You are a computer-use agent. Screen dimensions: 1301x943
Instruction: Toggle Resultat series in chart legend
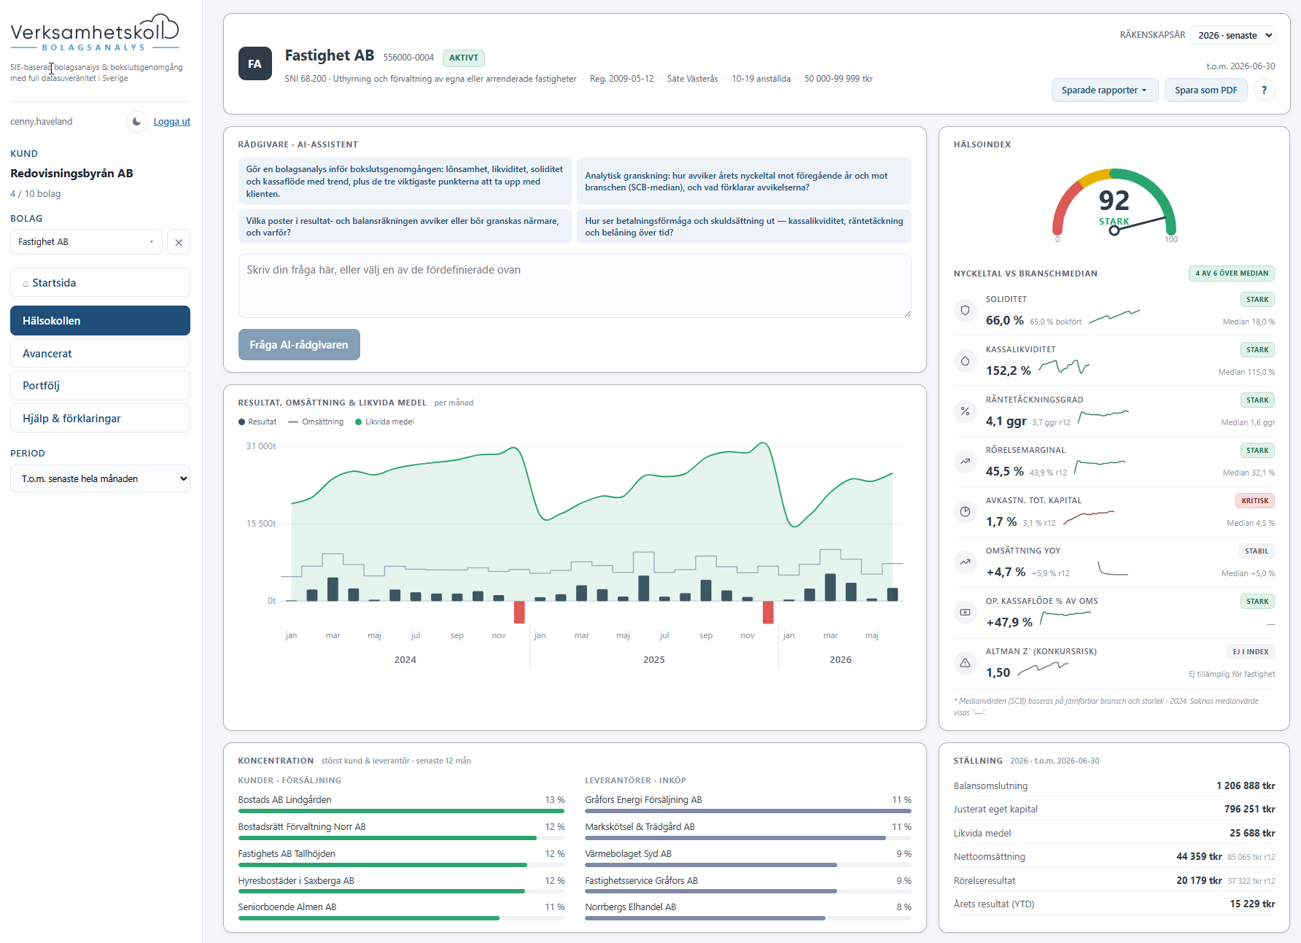tap(257, 422)
